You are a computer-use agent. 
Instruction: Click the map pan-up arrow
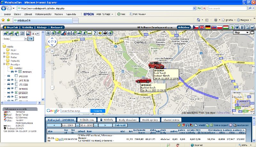[x=52, y=38]
